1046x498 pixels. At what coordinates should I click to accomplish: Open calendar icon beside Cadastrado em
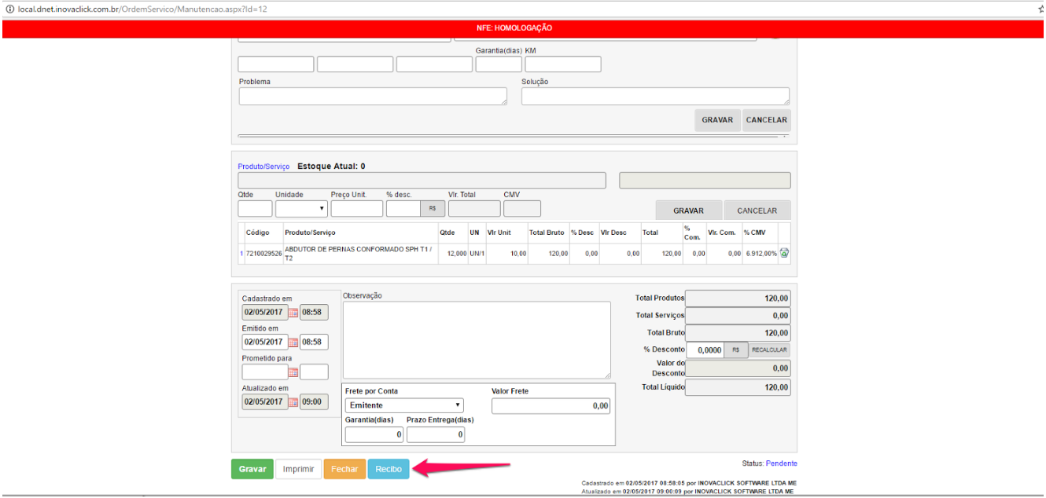click(x=293, y=313)
